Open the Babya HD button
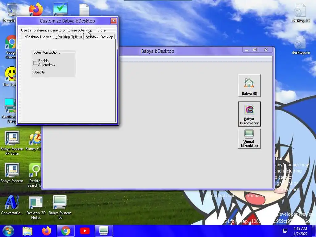The height and width of the screenshot is (237, 316). pos(249,86)
